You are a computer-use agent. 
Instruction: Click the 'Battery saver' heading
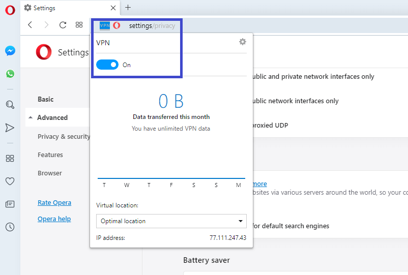(x=207, y=260)
